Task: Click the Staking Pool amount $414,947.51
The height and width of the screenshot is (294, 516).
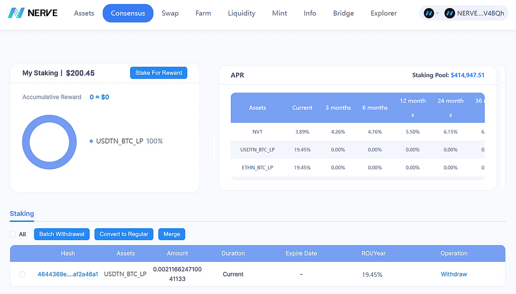Action: click(468, 75)
